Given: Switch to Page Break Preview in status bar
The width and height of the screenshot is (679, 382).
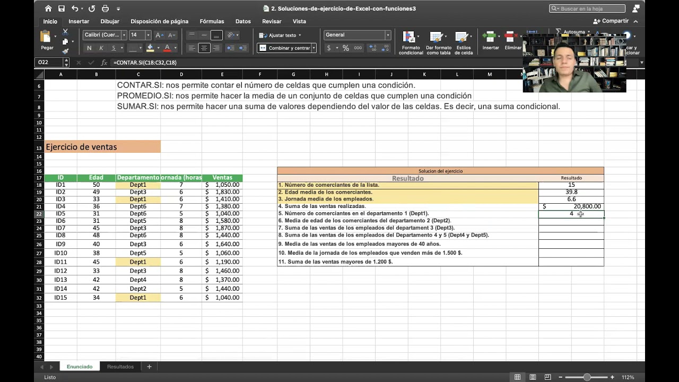Looking at the screenshot, I should [x=548, y=377].
